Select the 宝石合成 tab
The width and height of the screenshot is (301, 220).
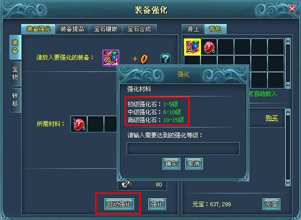coord(139,29)
